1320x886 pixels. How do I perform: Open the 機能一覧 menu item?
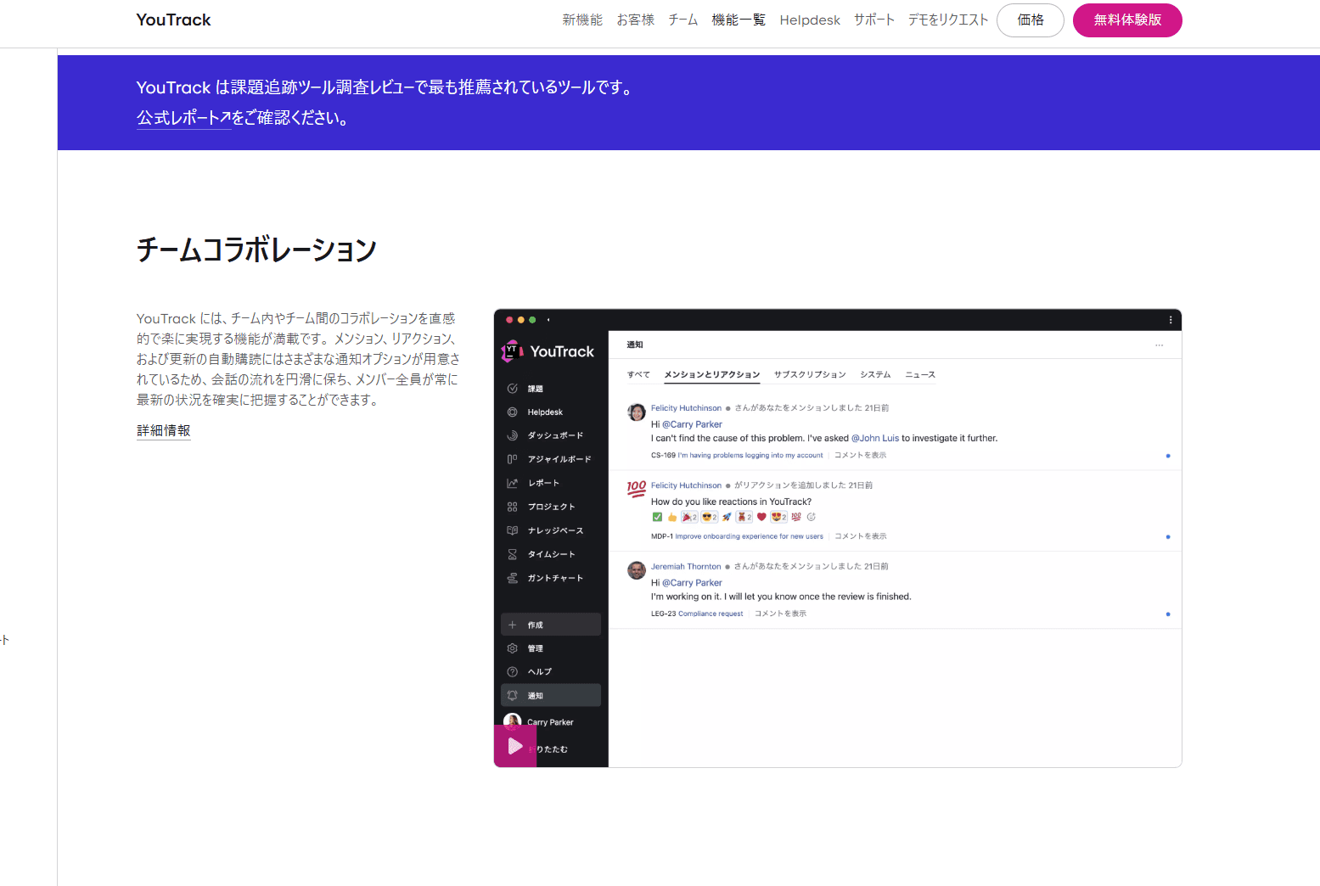[x=739, y=20]
